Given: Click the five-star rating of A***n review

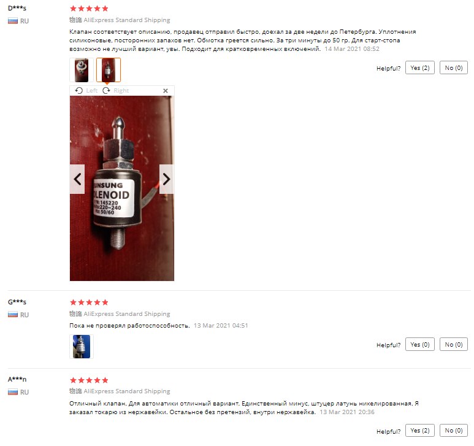Looking at the screenshot, I should tap(89, 380).
